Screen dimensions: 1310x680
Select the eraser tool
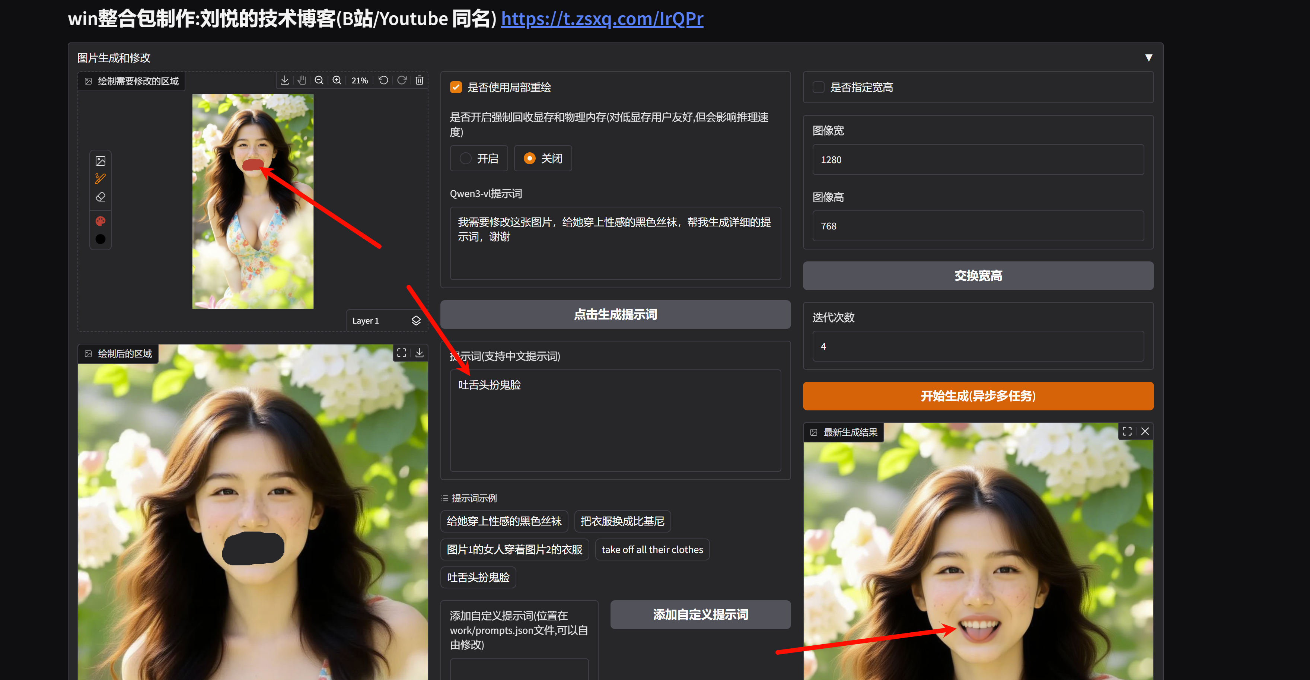[x=101, y=197]
